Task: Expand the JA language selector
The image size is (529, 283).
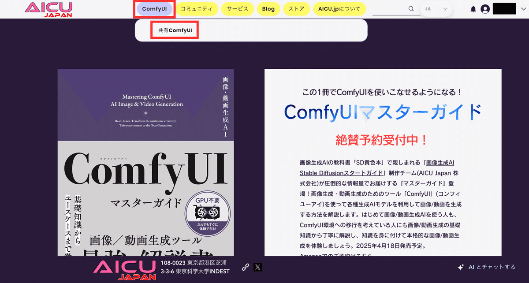Action: click(x=436, y=9)
